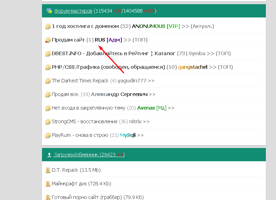
Task: Click the download arrow icon by Загрузки/обменник
Action: (x=49, y=155)
